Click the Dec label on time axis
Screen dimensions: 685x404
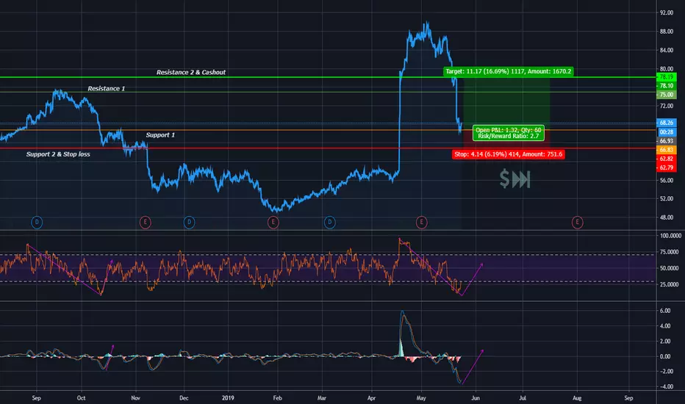click(x=184, y=398)
